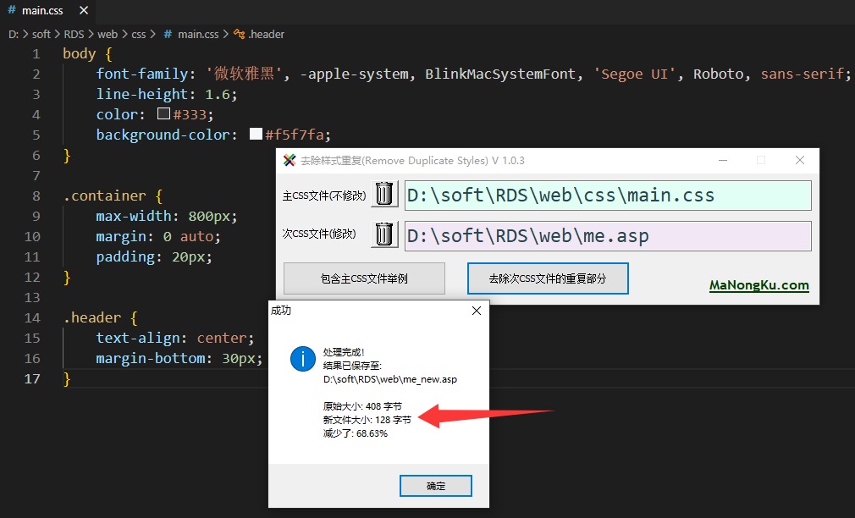855x518 pixels.
Task: Expand the main.css breadcrumb item
Action: [x=197, y=35]
